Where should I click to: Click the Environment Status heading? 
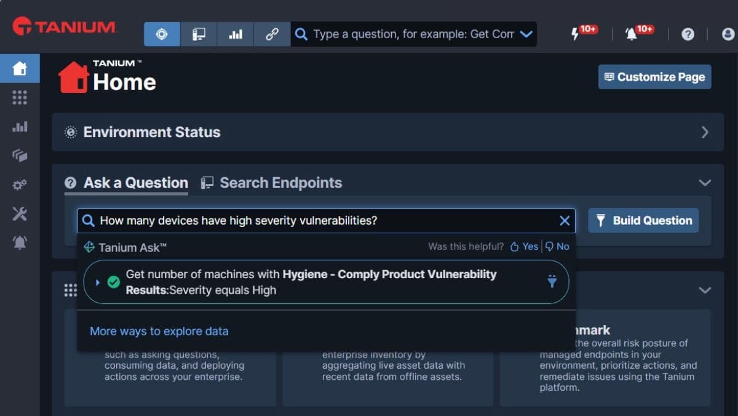[152, 132]
